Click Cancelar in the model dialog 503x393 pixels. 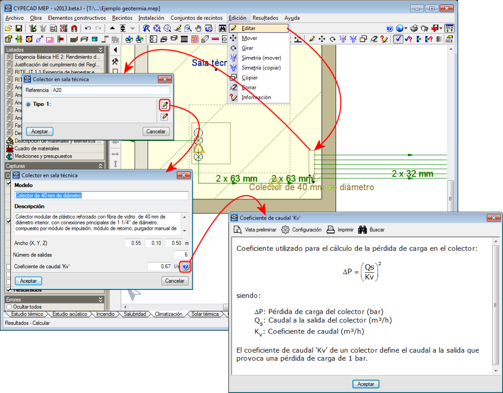174,281
